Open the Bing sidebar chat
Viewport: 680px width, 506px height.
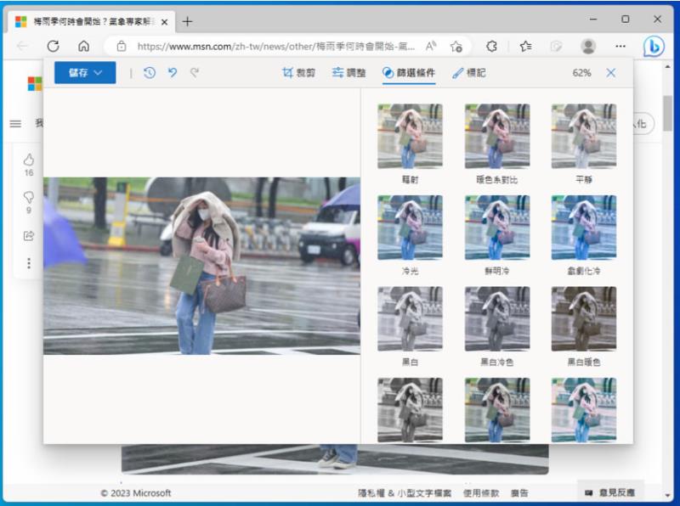(654, 47)
